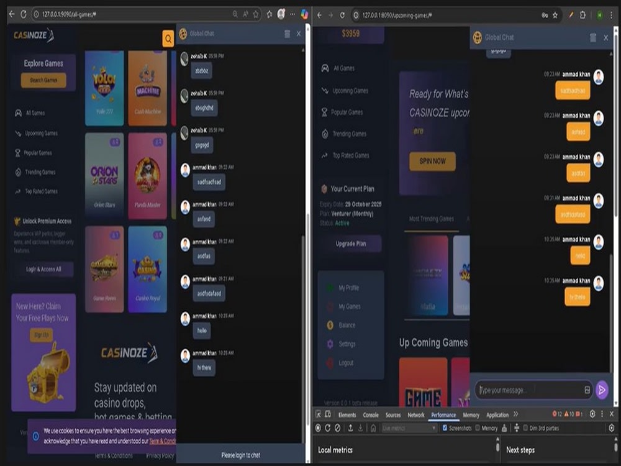Click trash icon in right Global Chat header

[x=593, y=38]
